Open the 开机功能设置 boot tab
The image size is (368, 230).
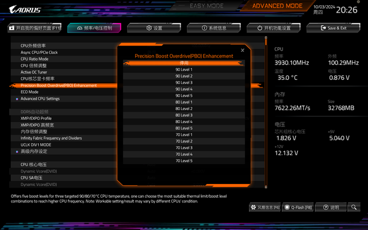pos(274,28)
